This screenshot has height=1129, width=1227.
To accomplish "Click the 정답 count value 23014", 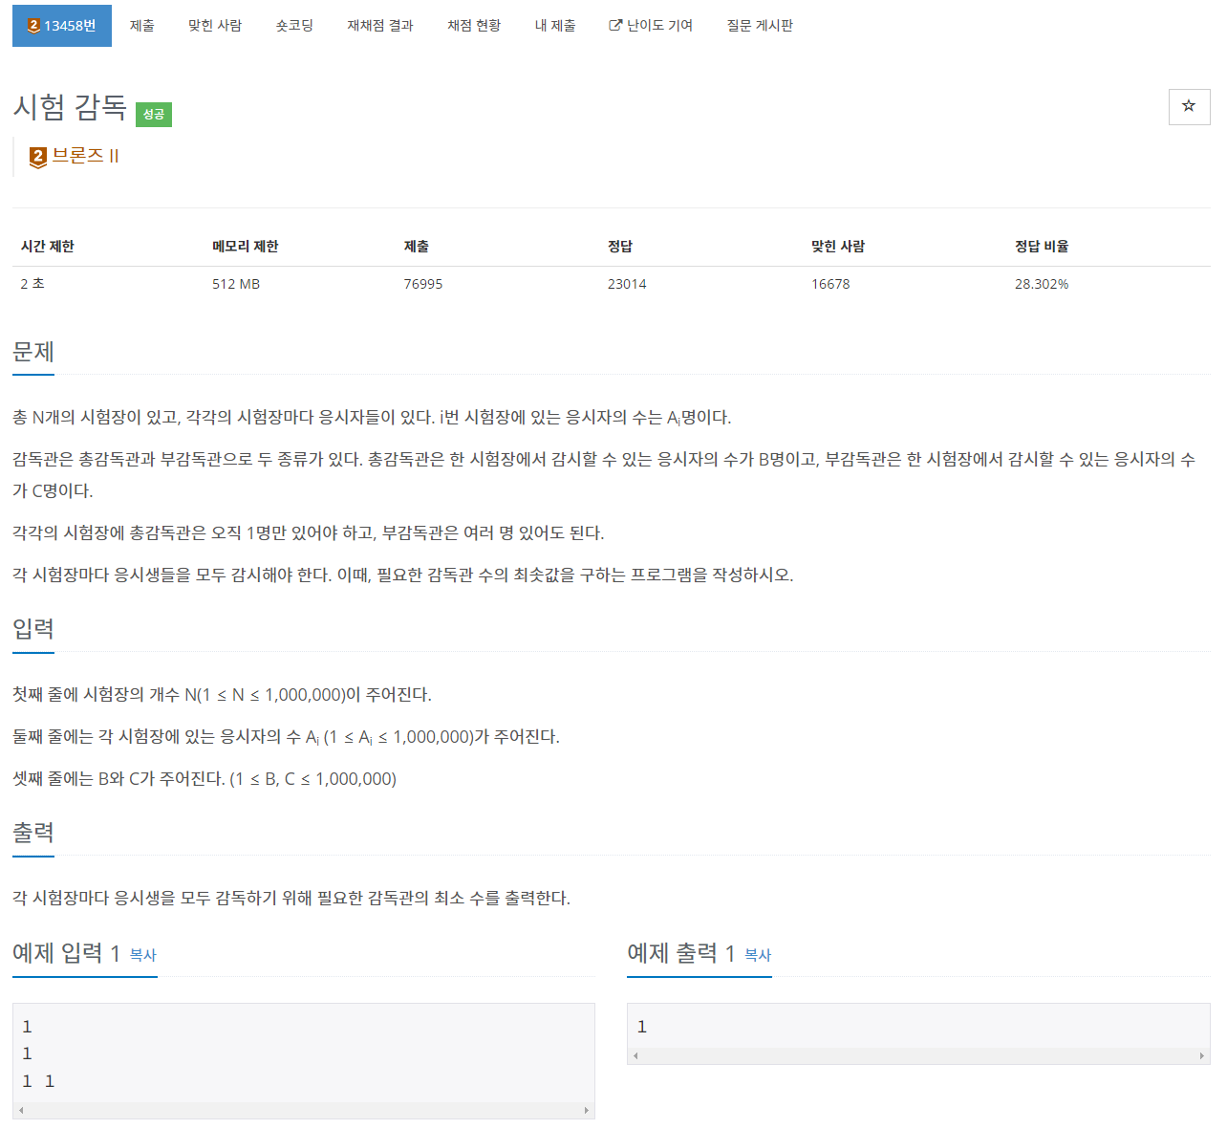I will click(627, 284).
